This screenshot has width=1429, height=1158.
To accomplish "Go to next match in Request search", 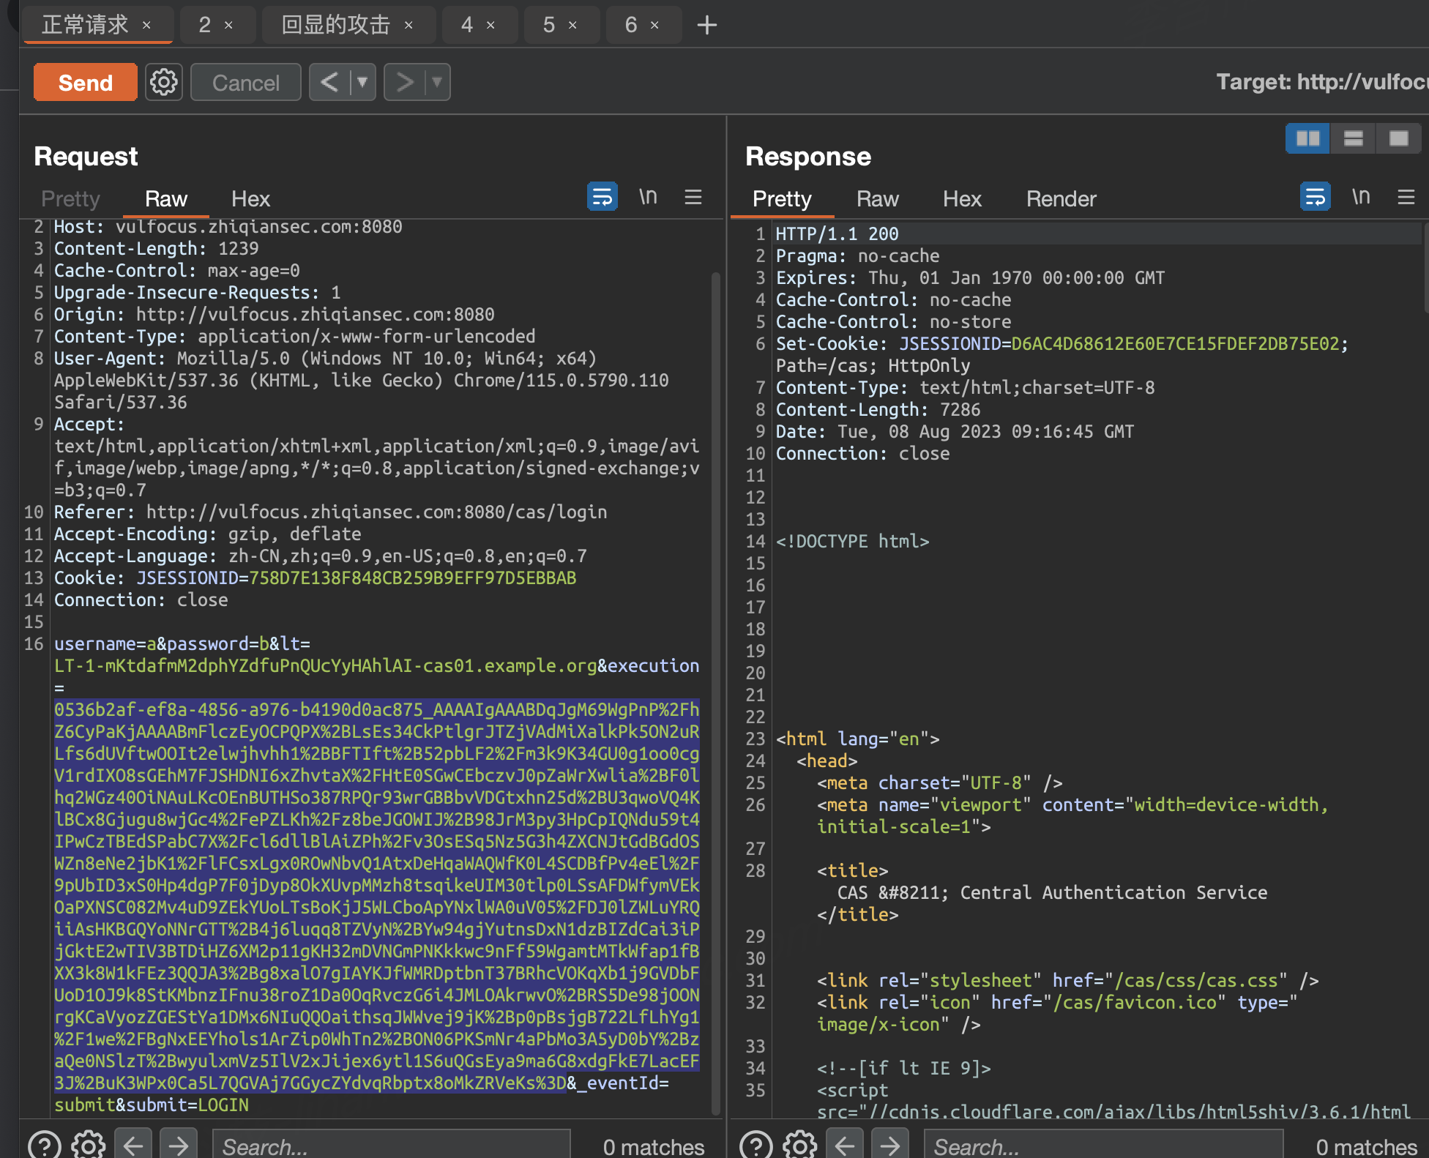I will [178, 1144].
